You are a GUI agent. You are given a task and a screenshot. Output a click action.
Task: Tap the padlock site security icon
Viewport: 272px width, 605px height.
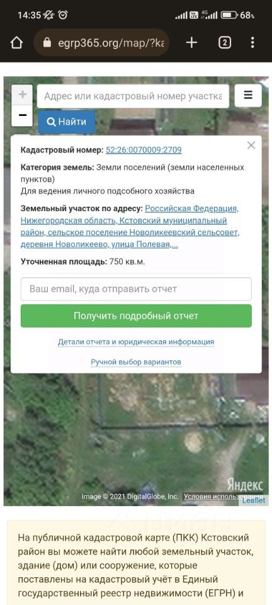(47, 42)
